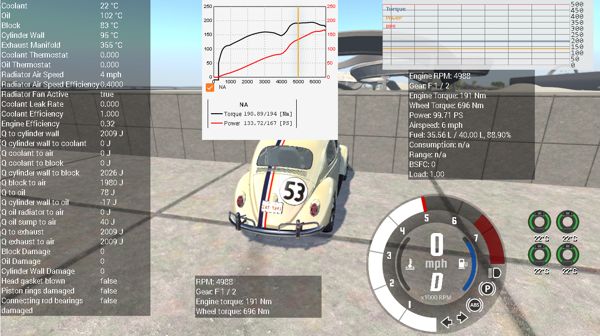
Task: Click the Piston rings damaged row
Action: (x=75, y=291)
